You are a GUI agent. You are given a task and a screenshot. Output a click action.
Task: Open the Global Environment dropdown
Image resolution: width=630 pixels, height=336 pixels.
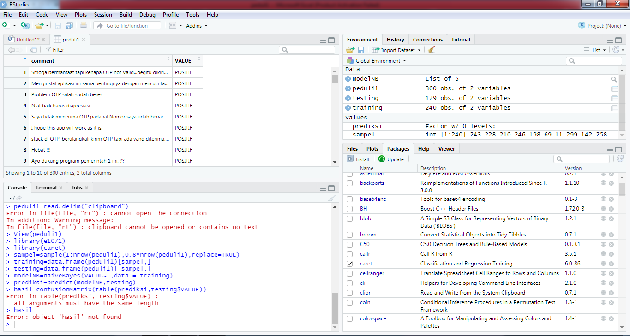[x=376, y=61]
